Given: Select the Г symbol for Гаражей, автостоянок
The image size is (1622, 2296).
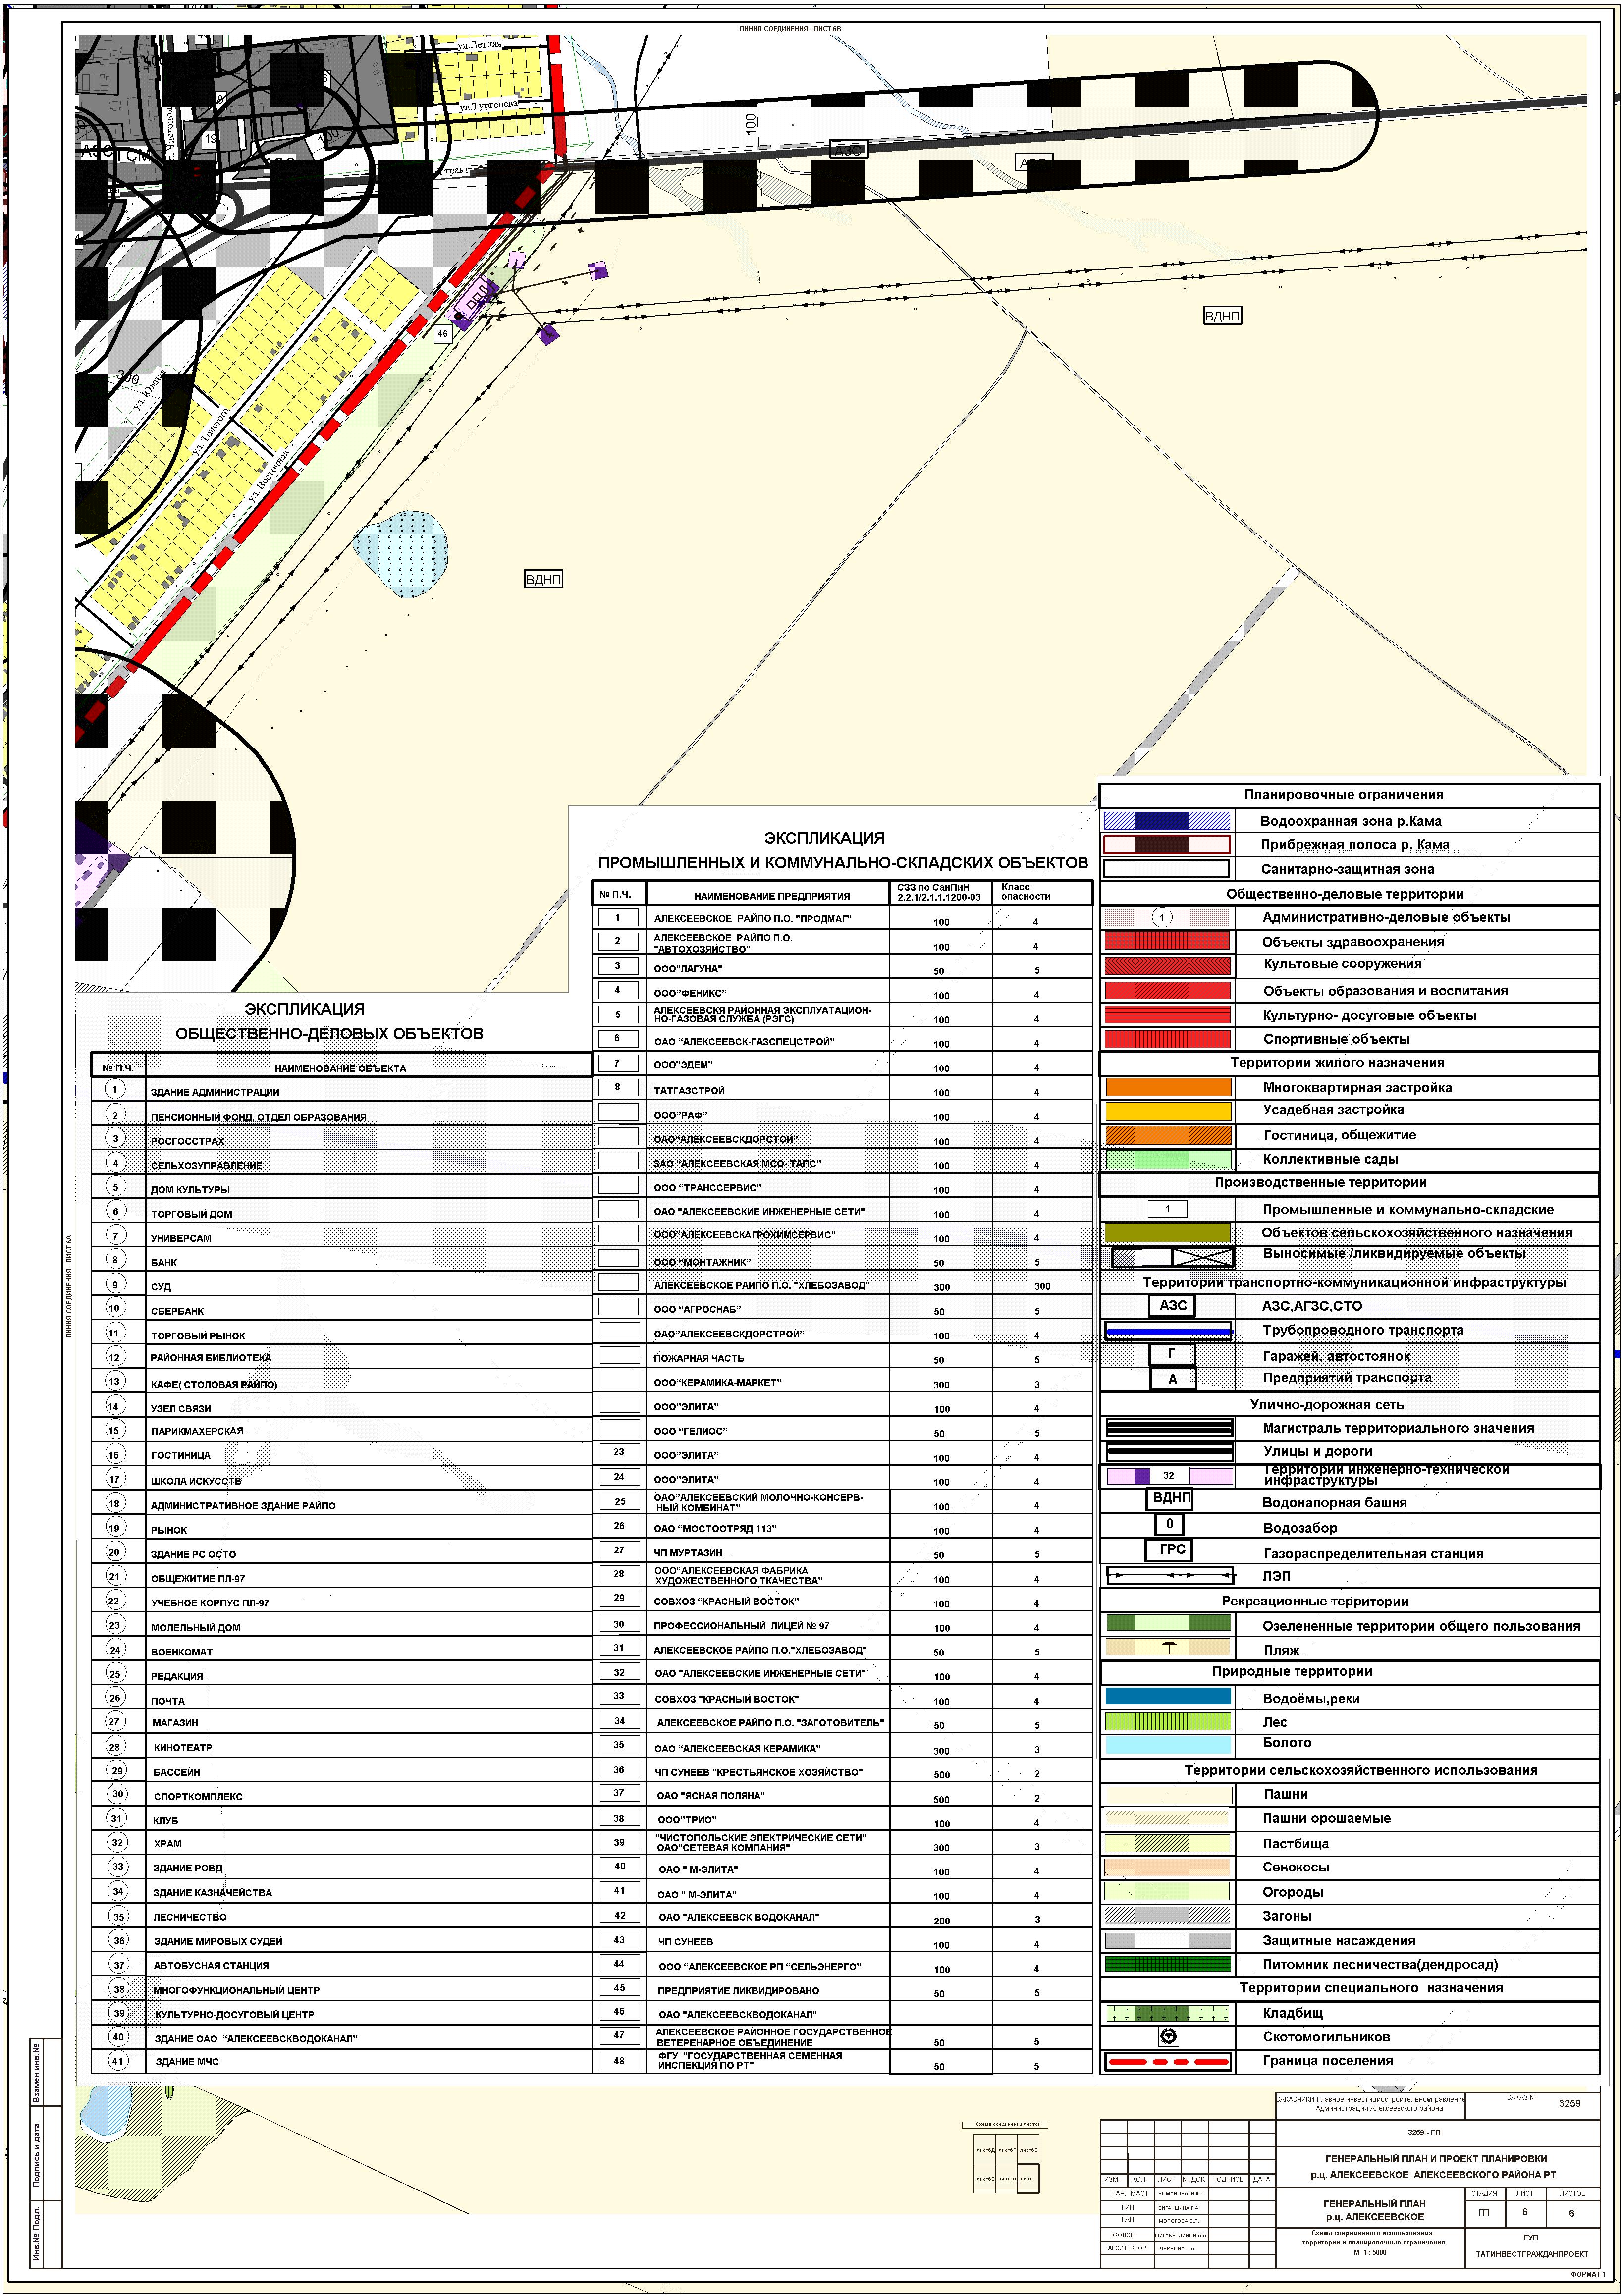Looking at the screenshot, I should coord(1171,1354).
